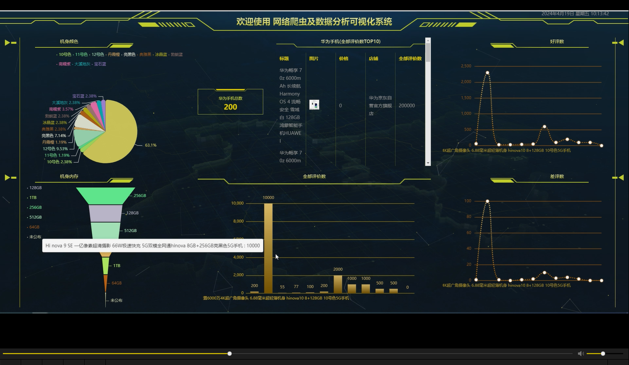Click the 全部评价数 column header in table
The width and height of the screenshot is (629, 365).
pyautogui.click(x=410, y=58)
